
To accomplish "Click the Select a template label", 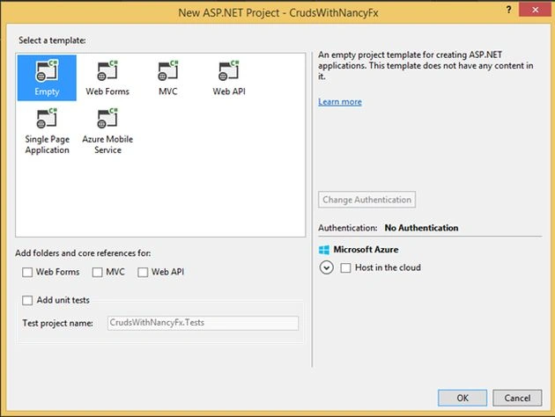I will [52, 40].
